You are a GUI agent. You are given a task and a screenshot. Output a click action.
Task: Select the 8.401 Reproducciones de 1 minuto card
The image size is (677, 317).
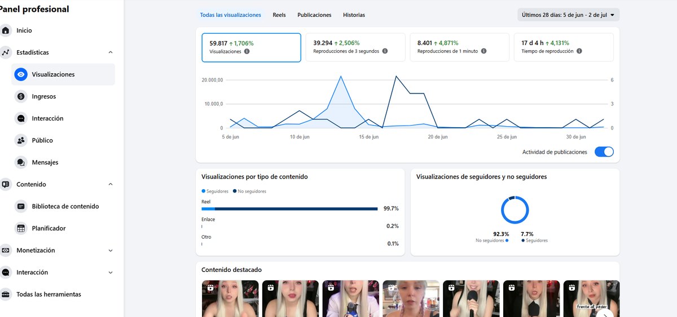tap(459, 47)
